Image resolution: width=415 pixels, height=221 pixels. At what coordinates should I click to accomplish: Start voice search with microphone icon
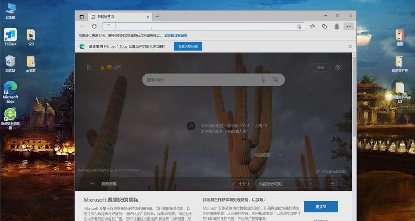tap(263, 80)
